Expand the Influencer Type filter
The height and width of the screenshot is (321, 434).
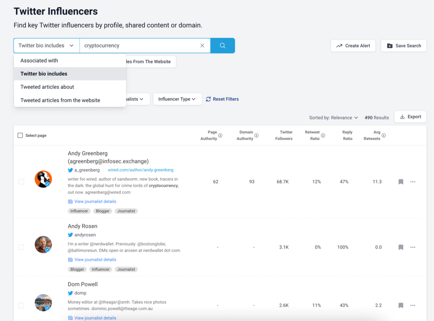177,99
